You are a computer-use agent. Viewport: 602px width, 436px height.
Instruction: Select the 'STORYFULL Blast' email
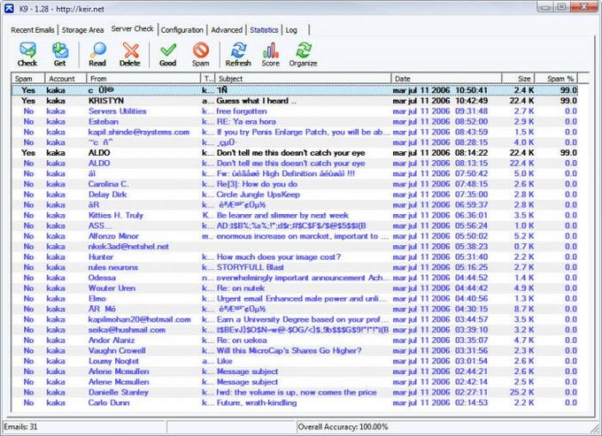tap(295, 267)
